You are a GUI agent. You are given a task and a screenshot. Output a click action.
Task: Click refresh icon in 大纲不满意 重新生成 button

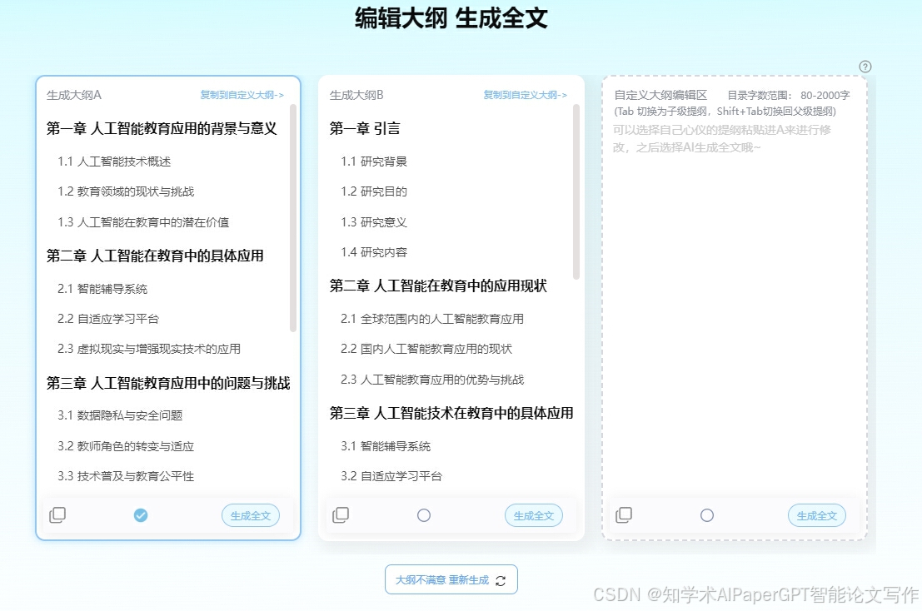[501, 580]
